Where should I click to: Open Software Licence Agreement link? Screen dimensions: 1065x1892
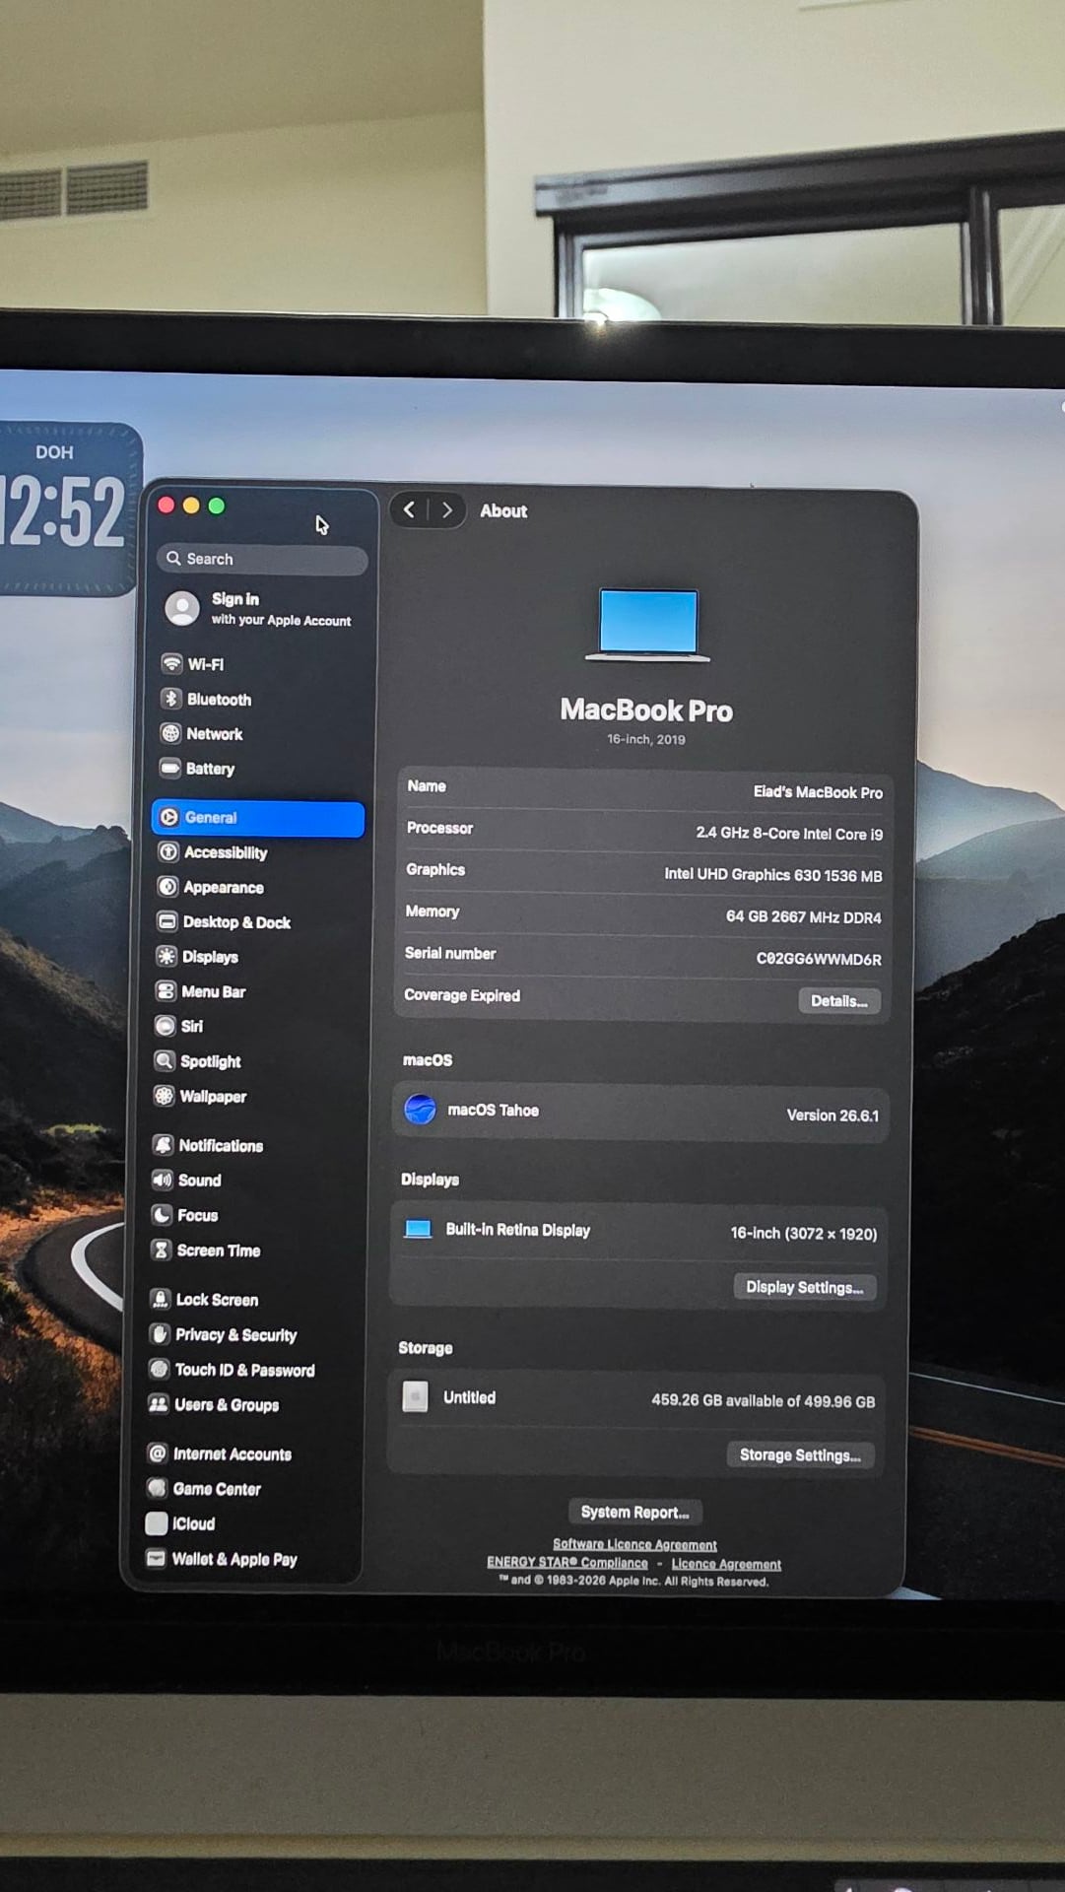[x=634, y=1544]
